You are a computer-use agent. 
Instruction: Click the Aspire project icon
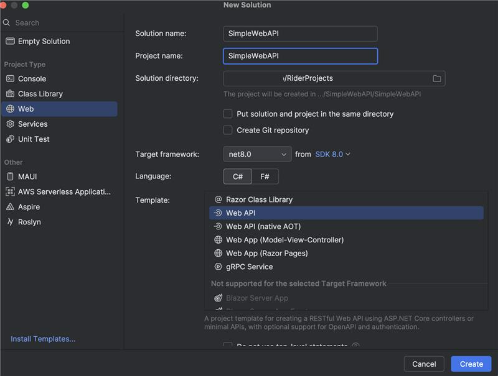10,207
